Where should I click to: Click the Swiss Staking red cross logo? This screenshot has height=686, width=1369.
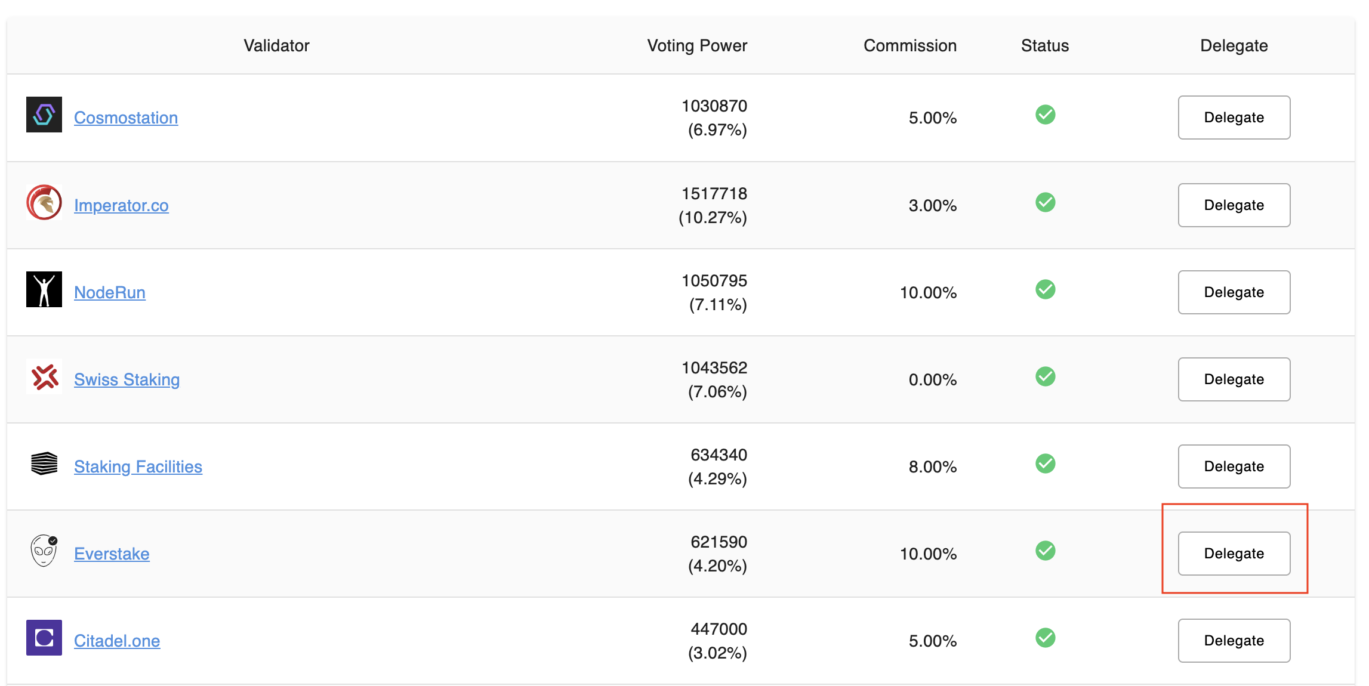[44, 377]
